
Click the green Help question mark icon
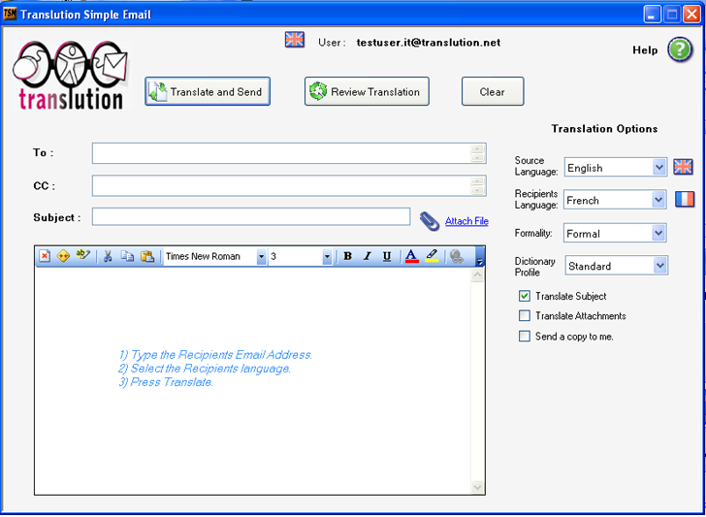click(680, 50)
